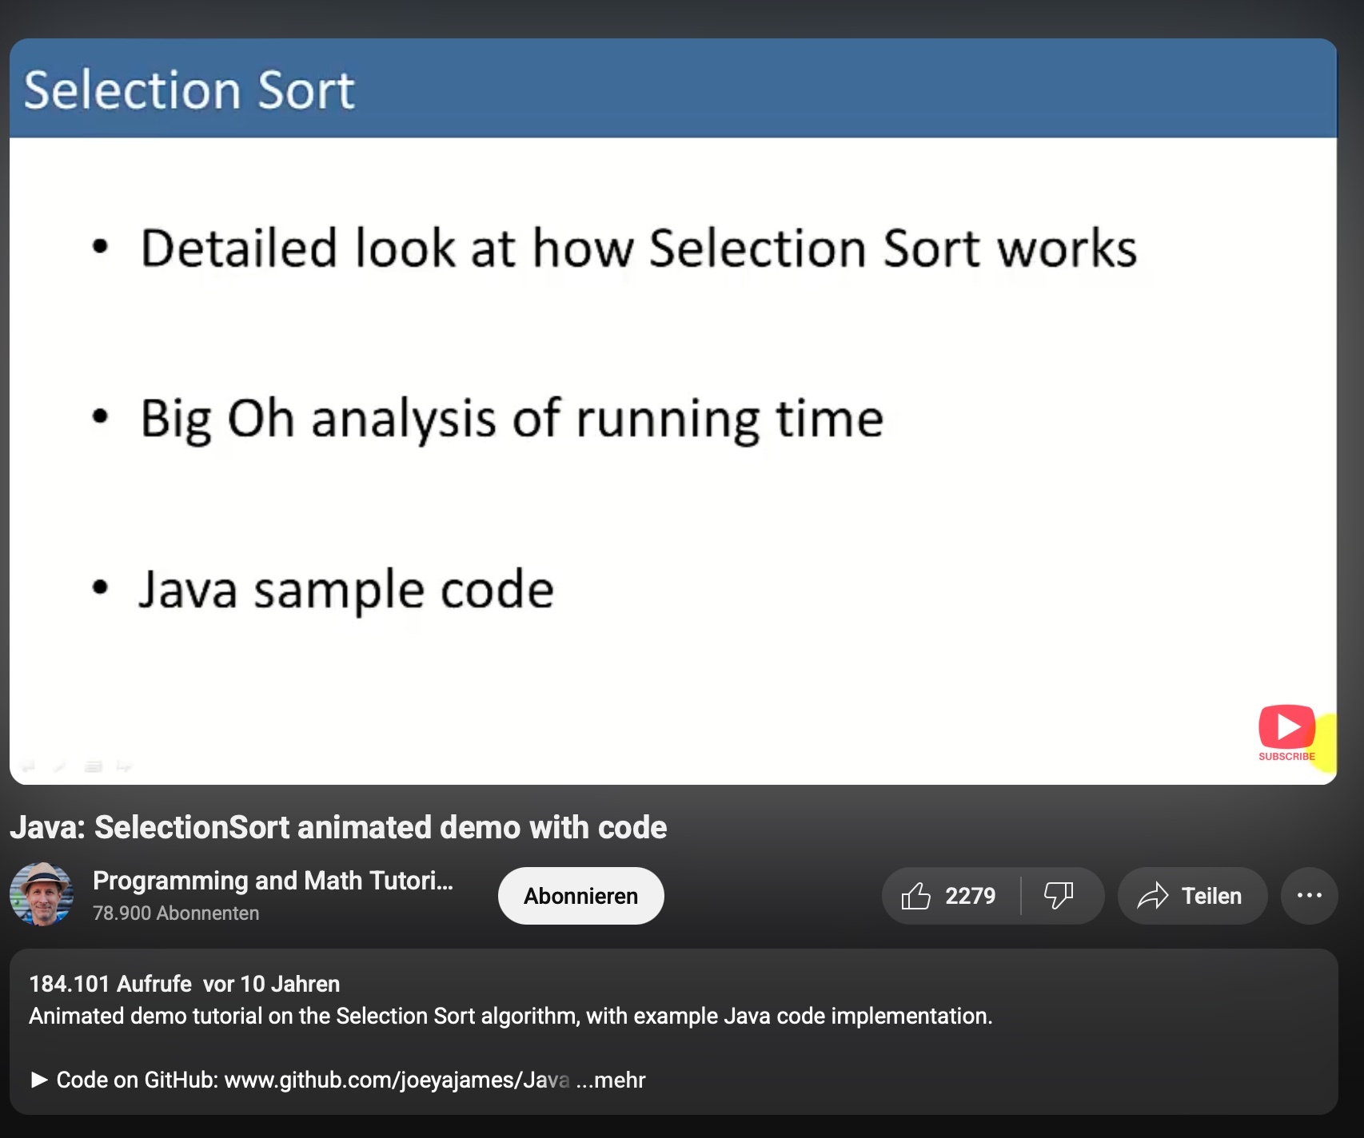Screen dimensions: 1364x1138
Task: Open the three-dot more actions menu
Action: 1309,896
